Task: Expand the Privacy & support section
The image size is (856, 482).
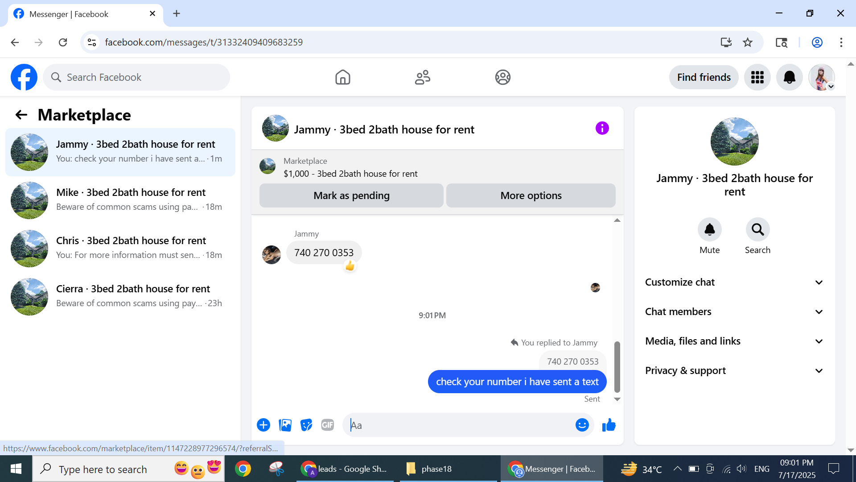Action: 734,370
